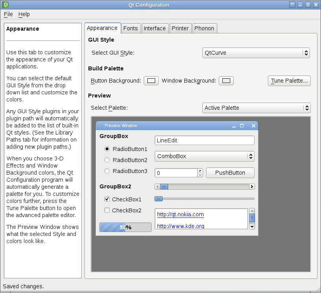
Task: Expand the ComboBox in preview
Action: (205, 157)
